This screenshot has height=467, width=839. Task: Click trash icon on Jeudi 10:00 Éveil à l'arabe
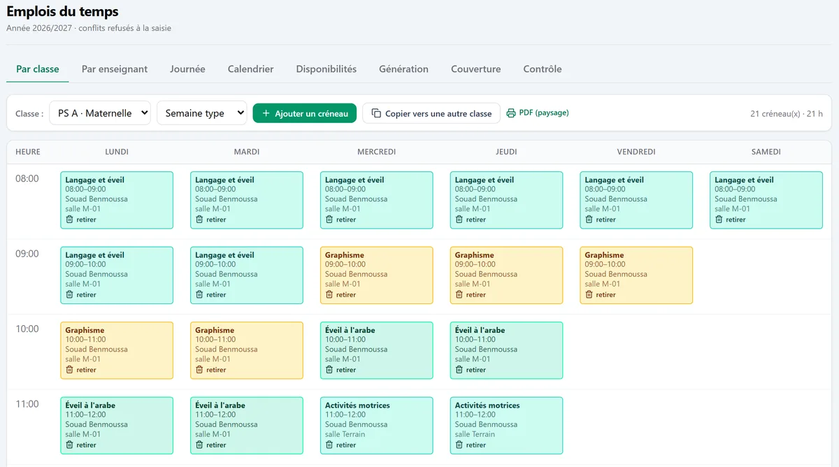(x=459, y=370)
